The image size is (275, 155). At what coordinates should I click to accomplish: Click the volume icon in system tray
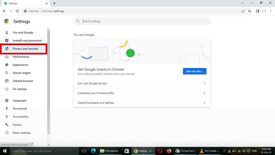pyautogui.click(x=244, y=151)
